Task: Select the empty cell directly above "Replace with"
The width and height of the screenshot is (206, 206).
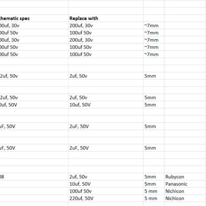Action: coord(106,11)
